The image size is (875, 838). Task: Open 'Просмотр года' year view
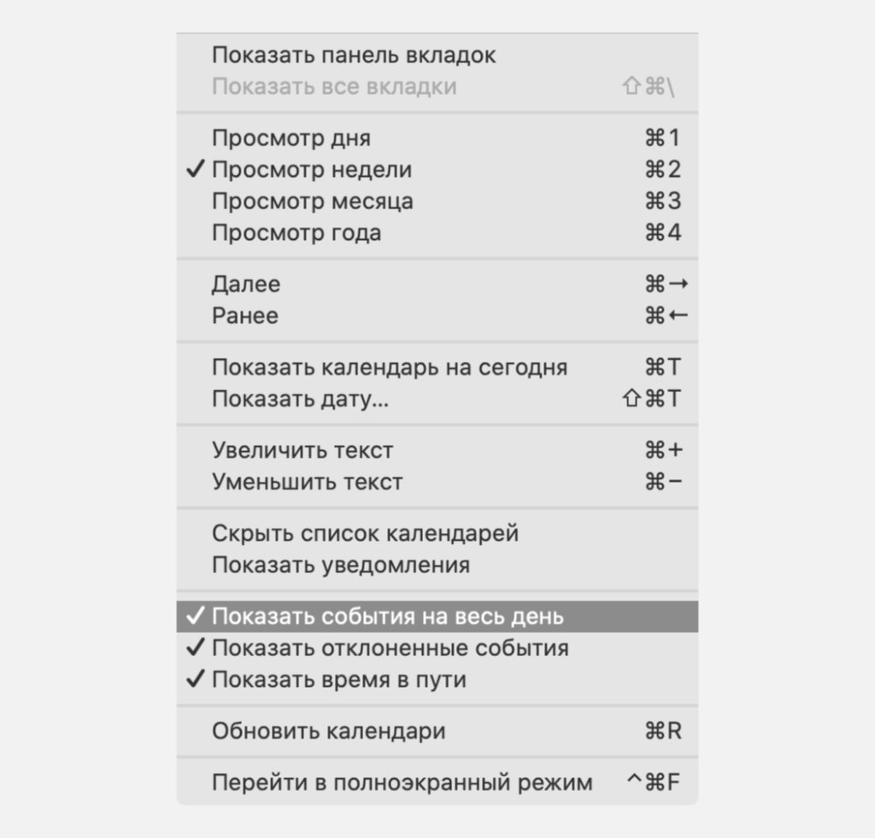(296, 233)
